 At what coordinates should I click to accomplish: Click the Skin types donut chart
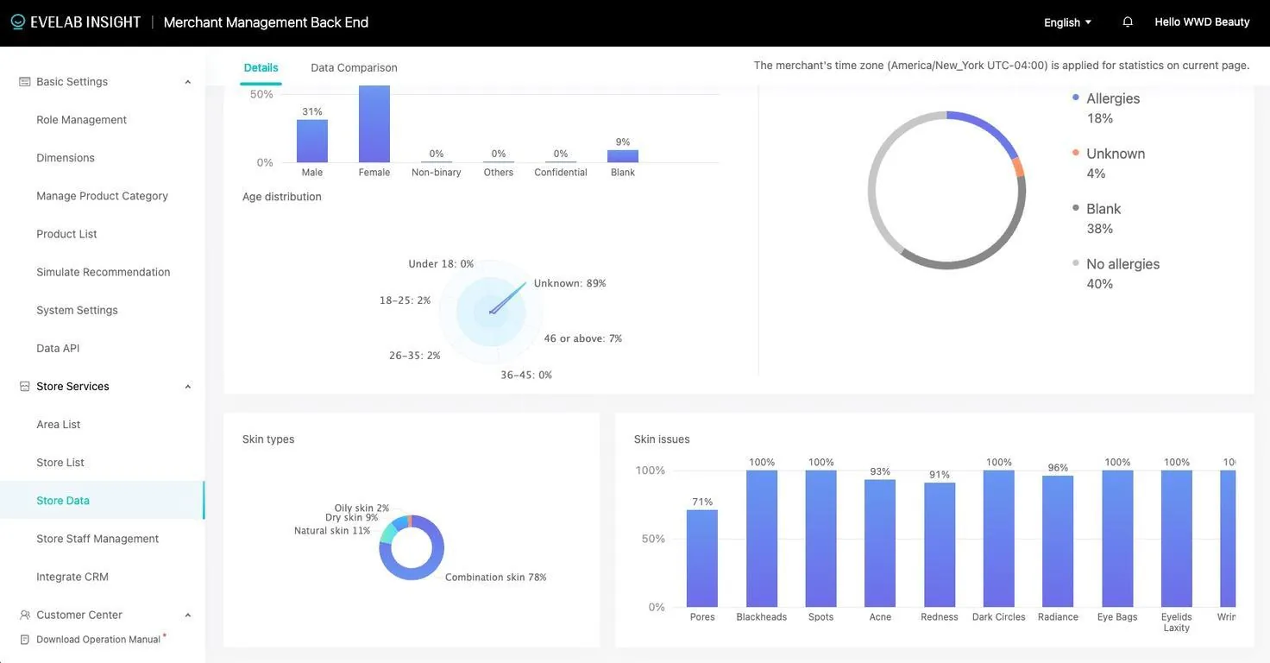click(x=412, y=547)
